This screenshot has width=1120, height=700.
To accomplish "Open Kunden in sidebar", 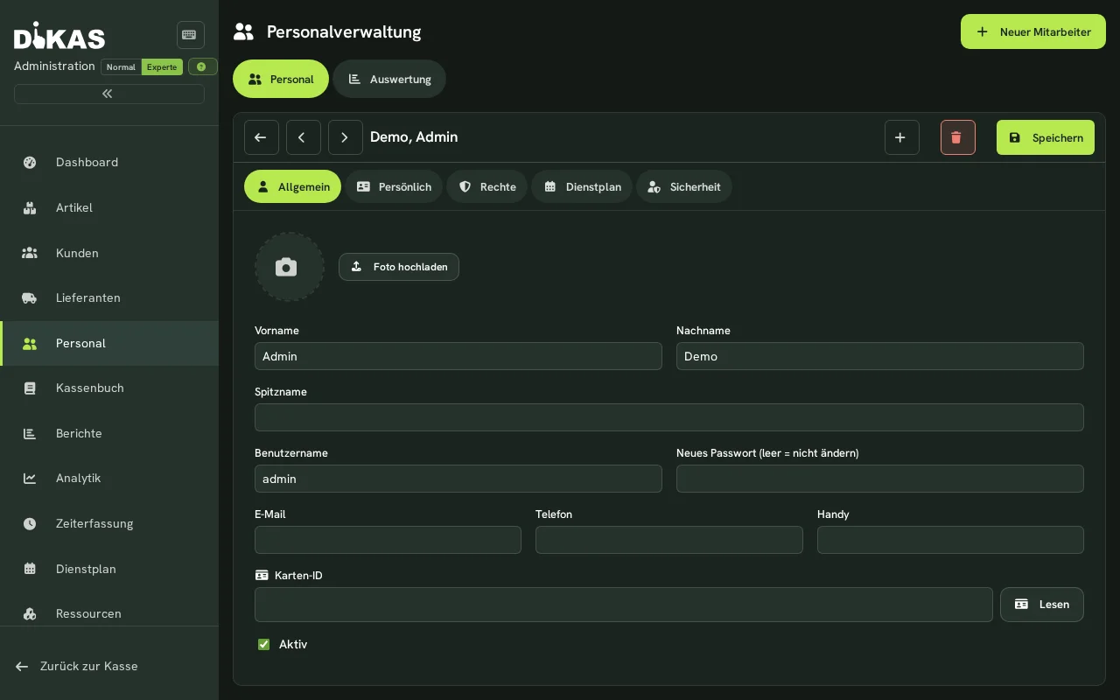I will click(x=109, y=253).
